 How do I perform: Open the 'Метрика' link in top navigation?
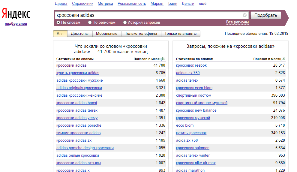point(105,4)
